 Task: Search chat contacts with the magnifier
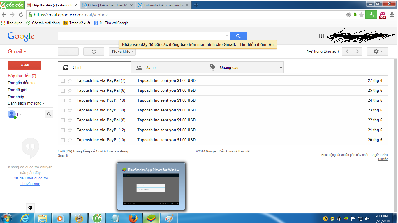tap(49, 114)
